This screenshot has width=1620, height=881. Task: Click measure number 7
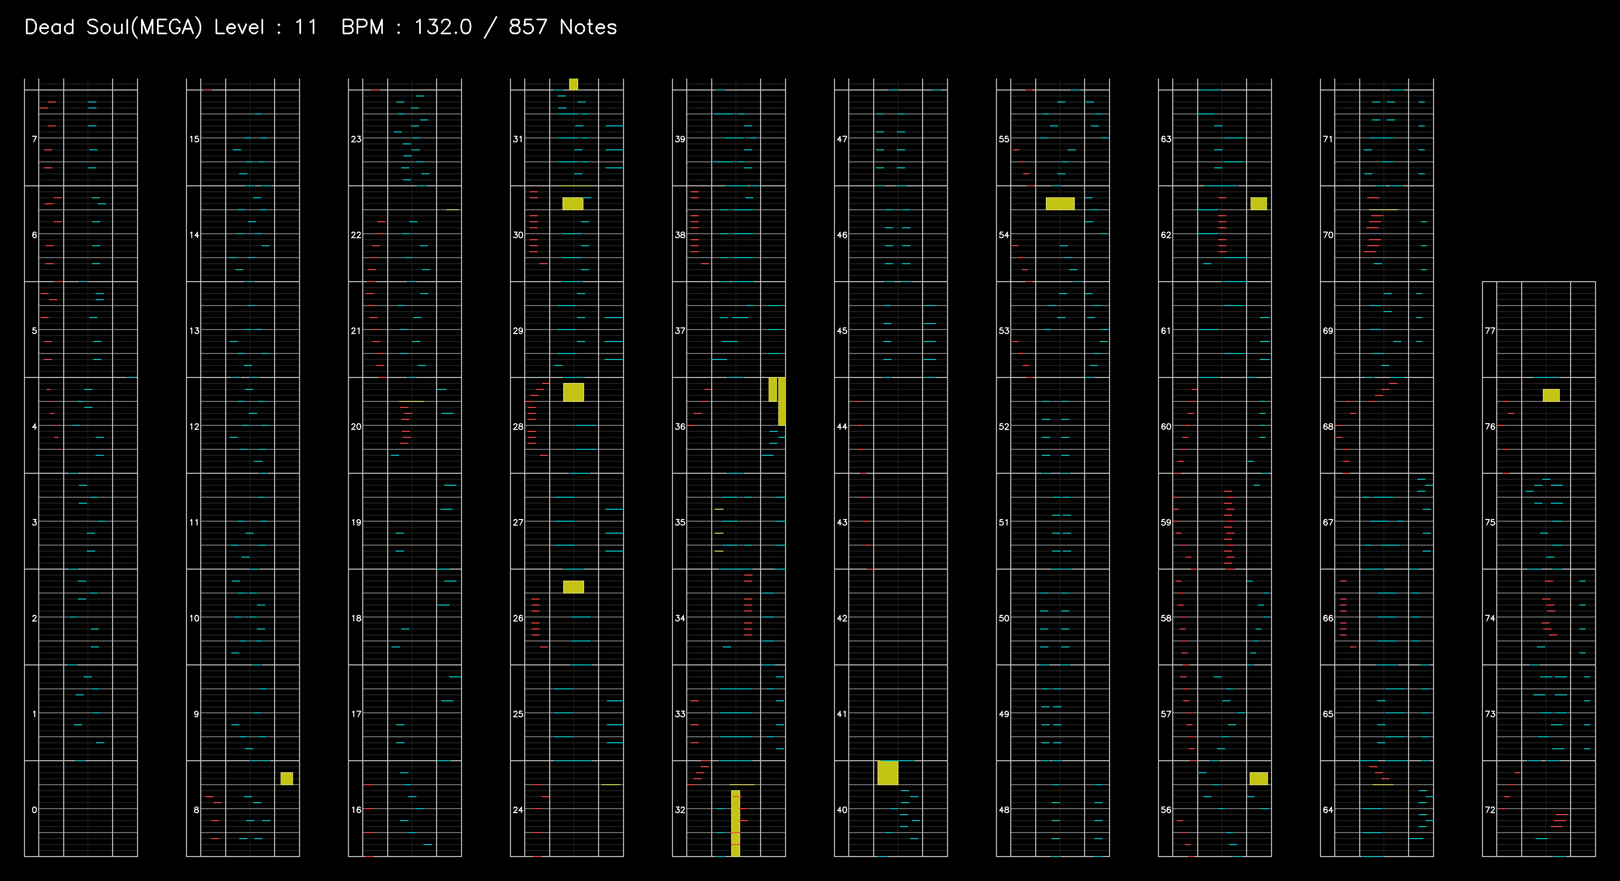click(x=34, y=139)
